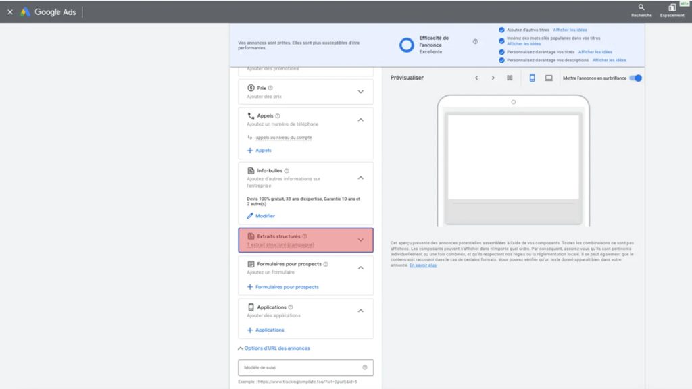Expand the Extraits structurés section chevron

(x=361, y=240)
